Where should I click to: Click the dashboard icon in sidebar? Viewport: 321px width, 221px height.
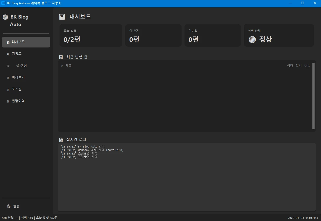(8, 42)
